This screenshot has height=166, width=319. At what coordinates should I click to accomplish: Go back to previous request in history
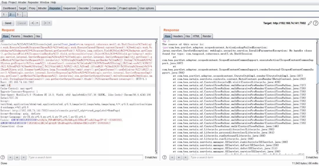[x=32, y=23]
